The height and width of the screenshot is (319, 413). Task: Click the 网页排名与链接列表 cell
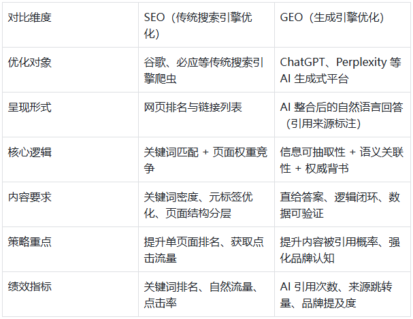point(193,107)
